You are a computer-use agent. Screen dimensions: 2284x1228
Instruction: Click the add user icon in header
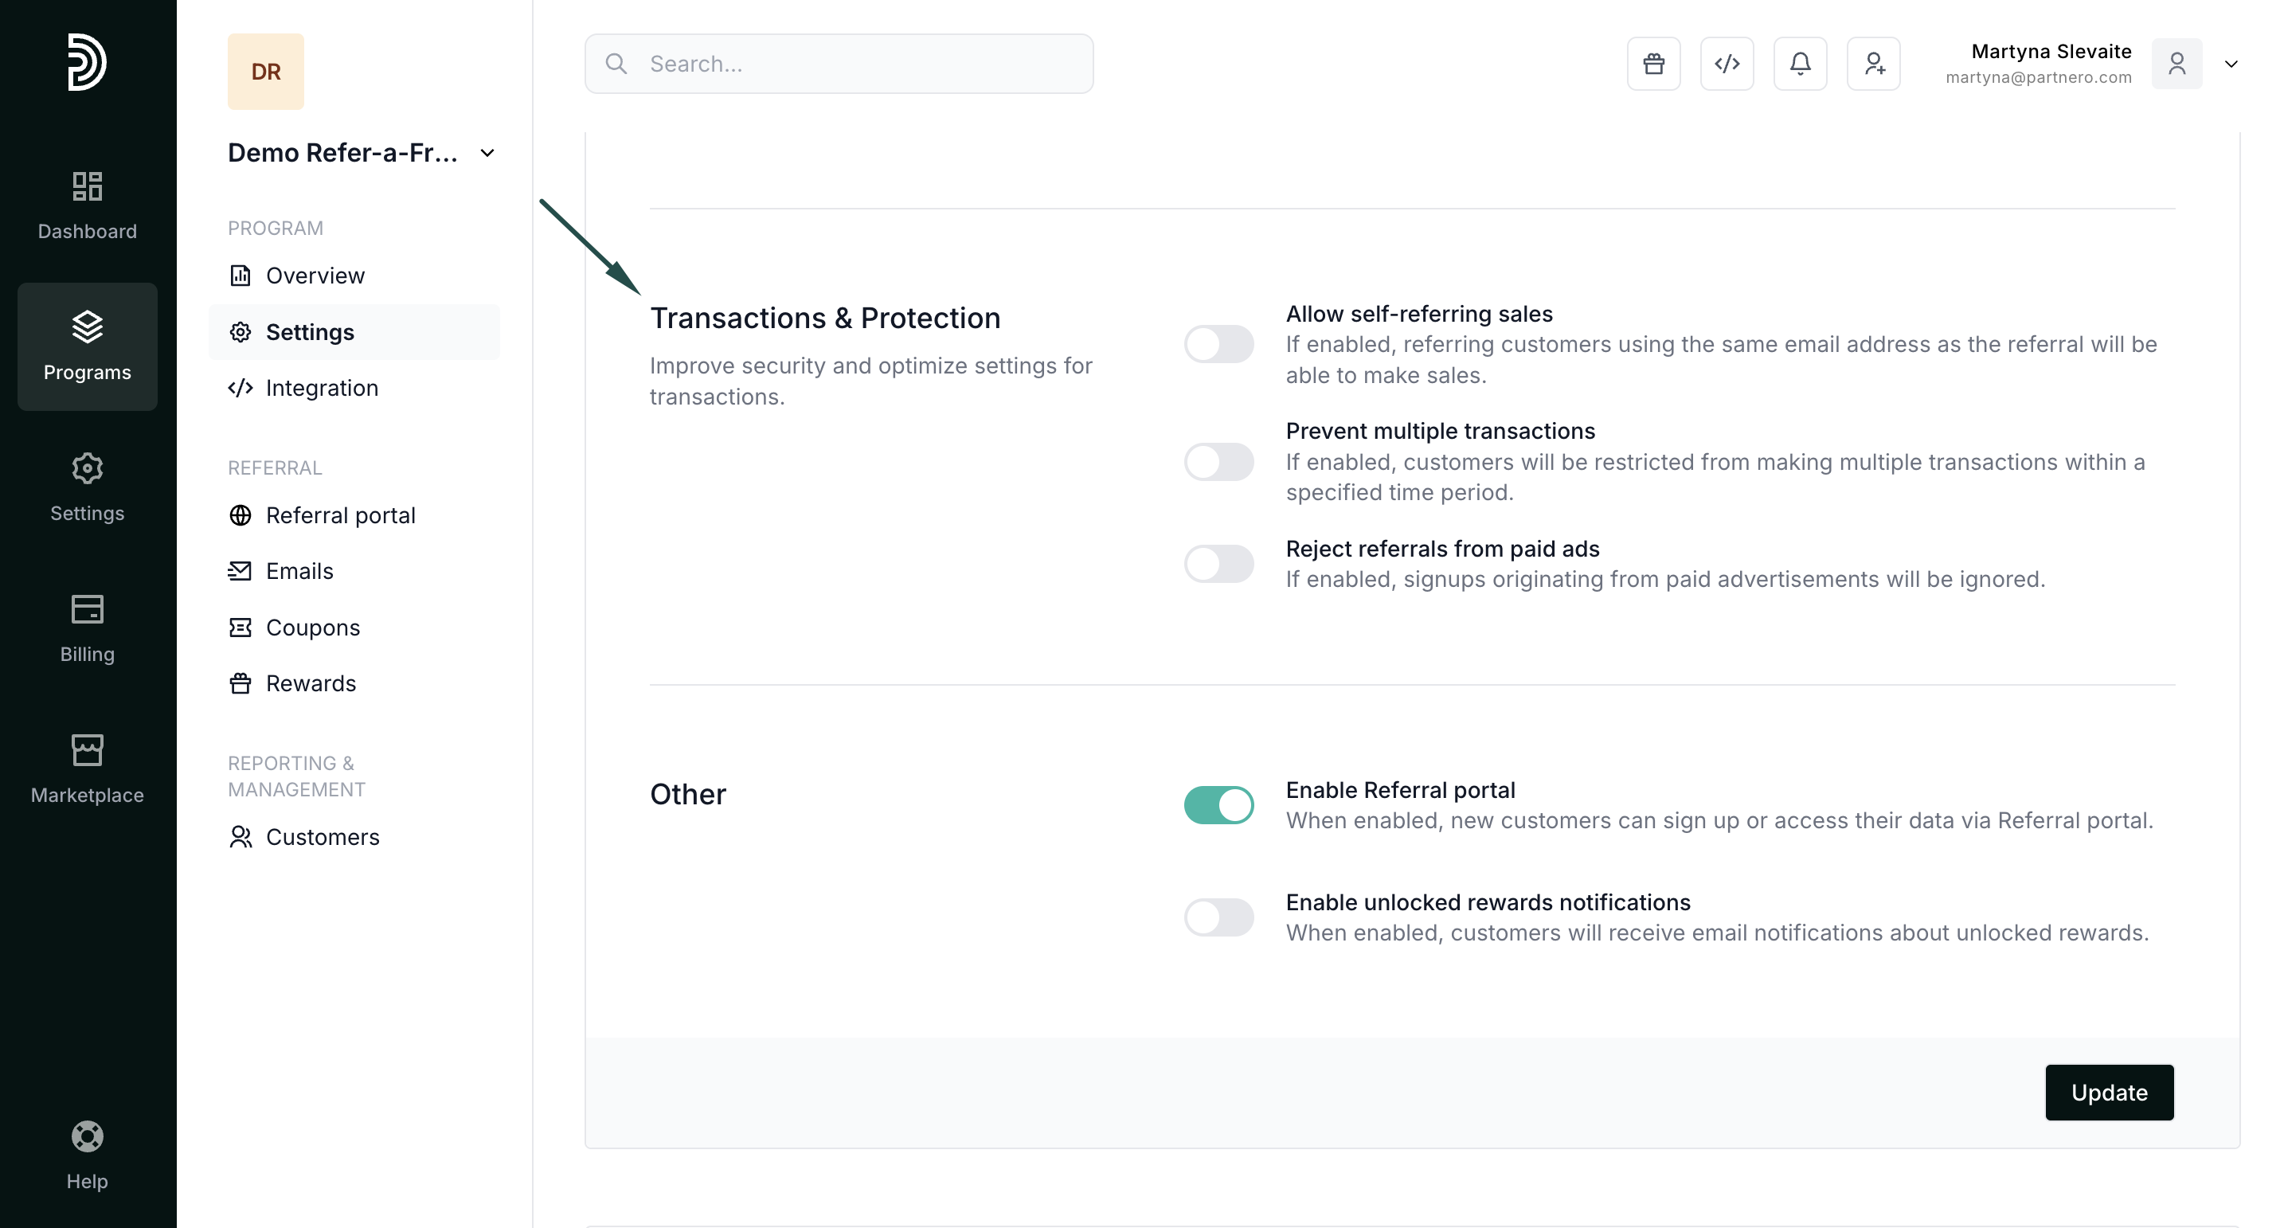1874,64
